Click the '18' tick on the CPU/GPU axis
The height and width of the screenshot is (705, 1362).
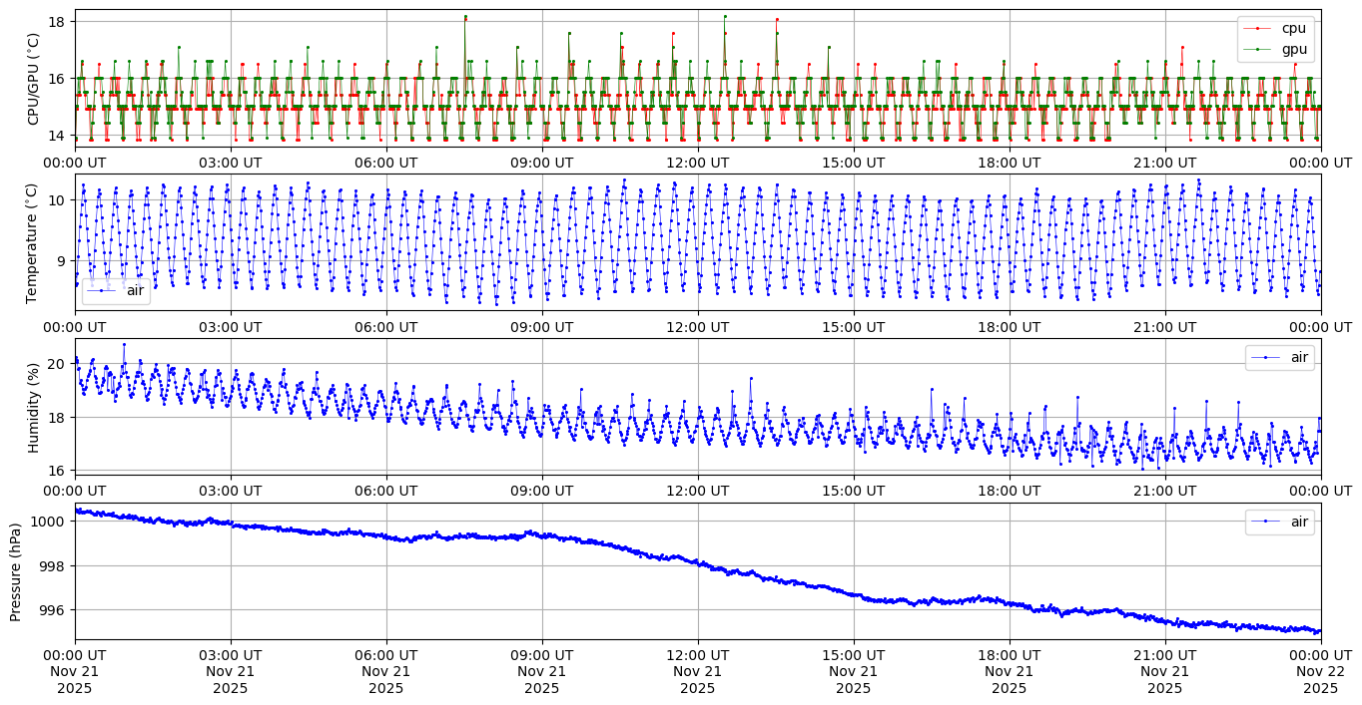coord(57,22)
